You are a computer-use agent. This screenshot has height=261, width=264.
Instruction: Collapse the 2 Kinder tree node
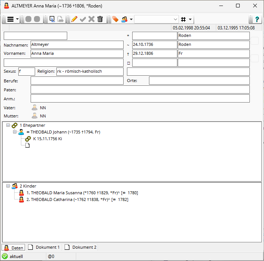pyautogui.click(x=8, y=186)
